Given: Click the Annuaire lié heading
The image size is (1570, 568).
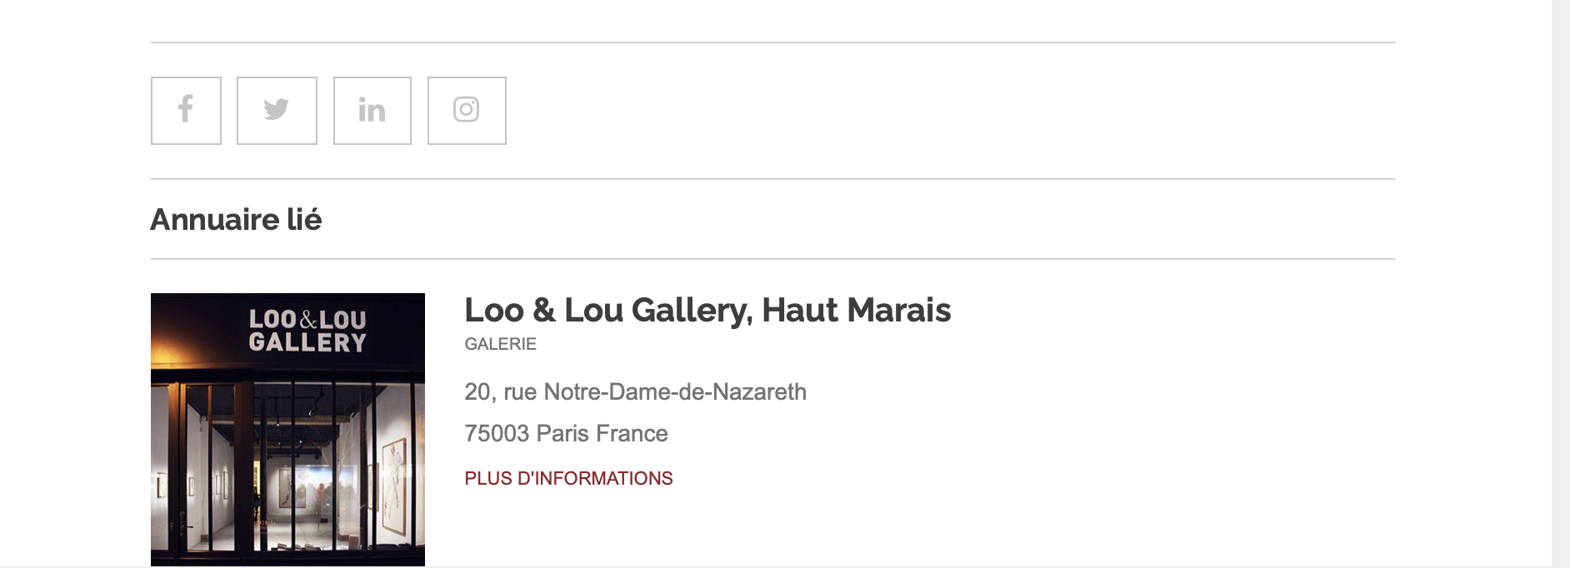Looking at the screenshot, I should (236, 220).
